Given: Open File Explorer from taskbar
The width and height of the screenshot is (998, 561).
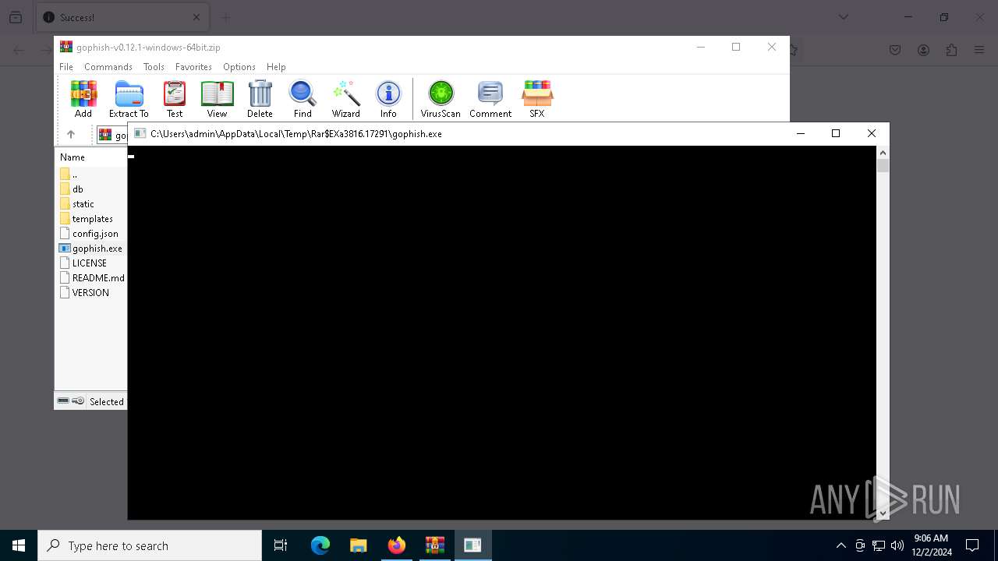Looking at the screenshot, I should coord(359,545).
